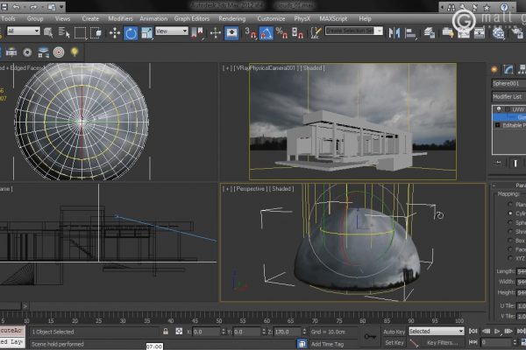
Task: Click the Redo arrow in quick access toolbar
Action: click(x=33, y=7)
